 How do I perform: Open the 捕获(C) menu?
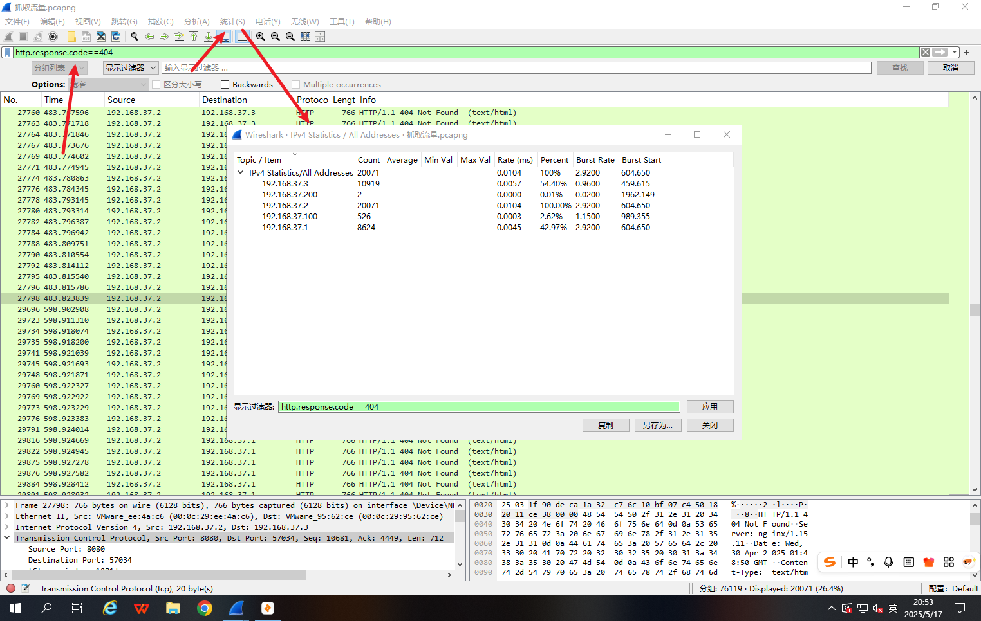point(161,22)
